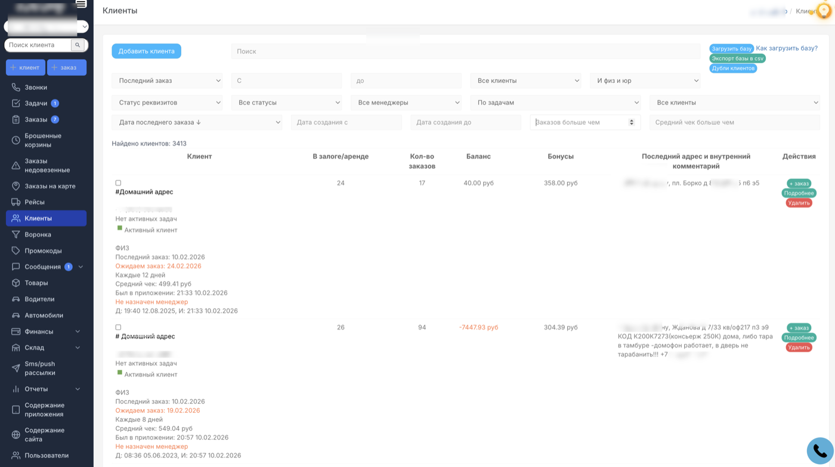Go to Водители in the sidebar

[x=39, y=299]
